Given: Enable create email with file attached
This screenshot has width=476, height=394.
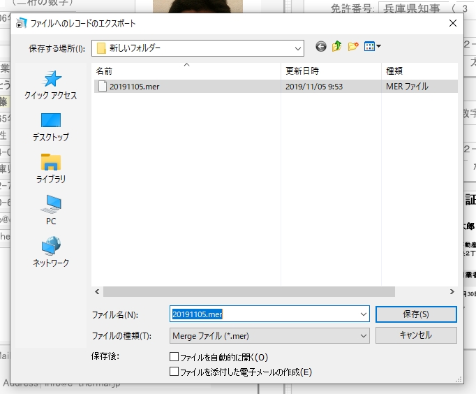Looking at the screenshot, I should click(174, 372).
